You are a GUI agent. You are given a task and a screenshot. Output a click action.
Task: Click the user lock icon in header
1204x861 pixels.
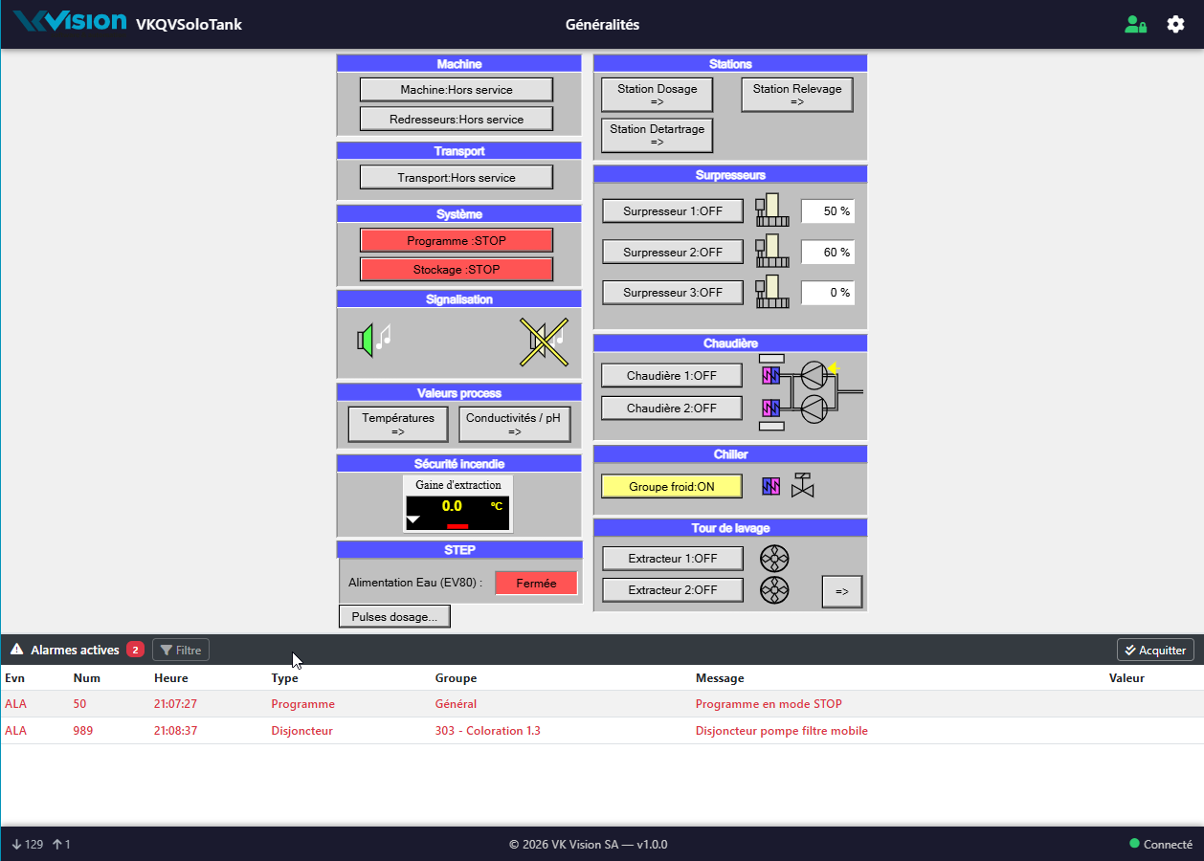tap(1135, 25)
